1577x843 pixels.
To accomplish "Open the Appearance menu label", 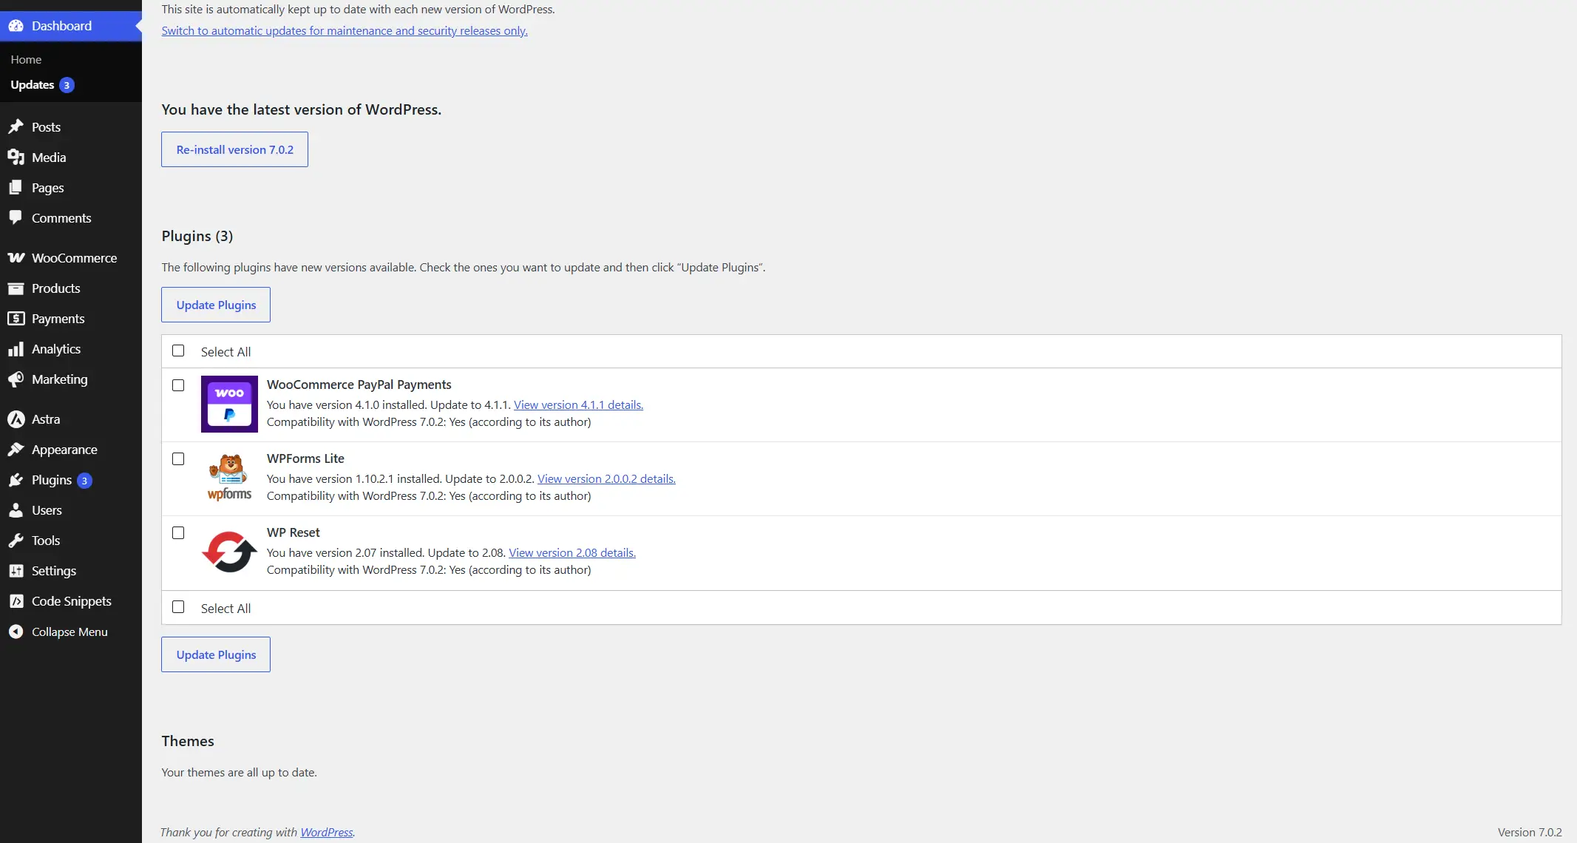I will point(64,450).
